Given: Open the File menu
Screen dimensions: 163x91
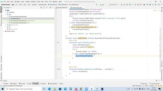Looking at the screenshot, I should coord(5,2).
